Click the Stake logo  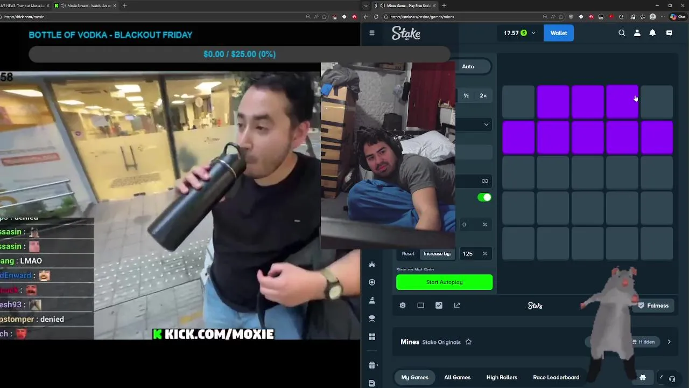(x=406, y=33)
